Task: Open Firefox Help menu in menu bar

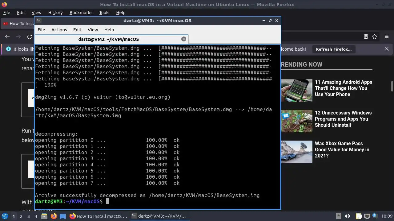Action: (x=121, y=13)
